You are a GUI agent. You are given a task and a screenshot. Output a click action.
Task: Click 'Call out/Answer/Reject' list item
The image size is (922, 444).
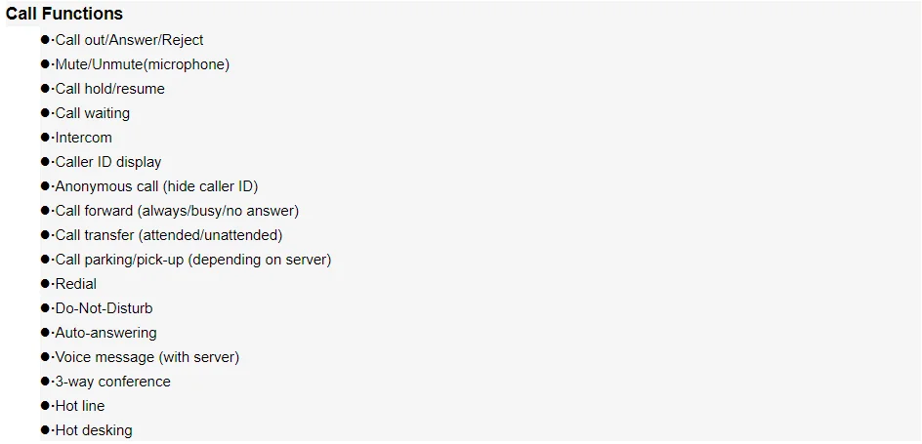click(129, 40)
